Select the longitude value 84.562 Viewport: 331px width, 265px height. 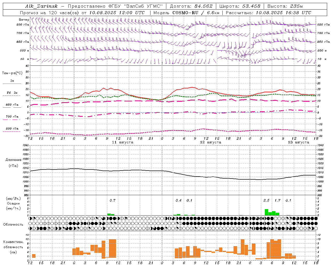[x=204, y=6]
